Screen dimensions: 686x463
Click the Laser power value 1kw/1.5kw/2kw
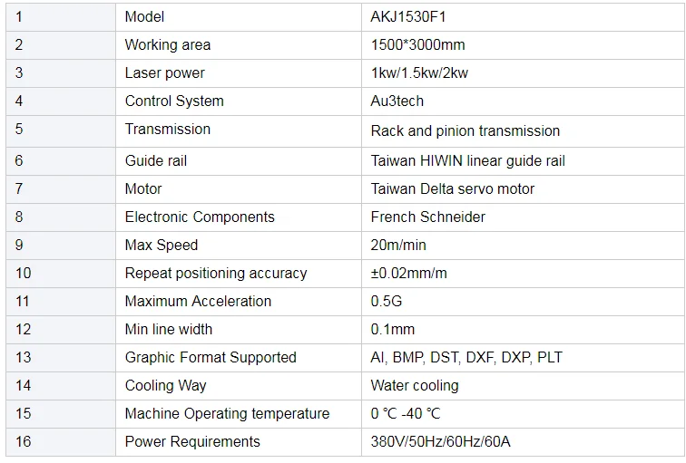[x=419, y=73]
